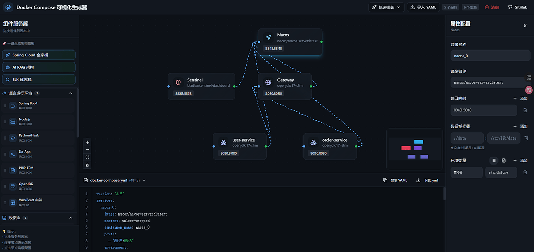Click the 下载 .yml button
The image size is (534, 252).
click(x=427, y=180)
